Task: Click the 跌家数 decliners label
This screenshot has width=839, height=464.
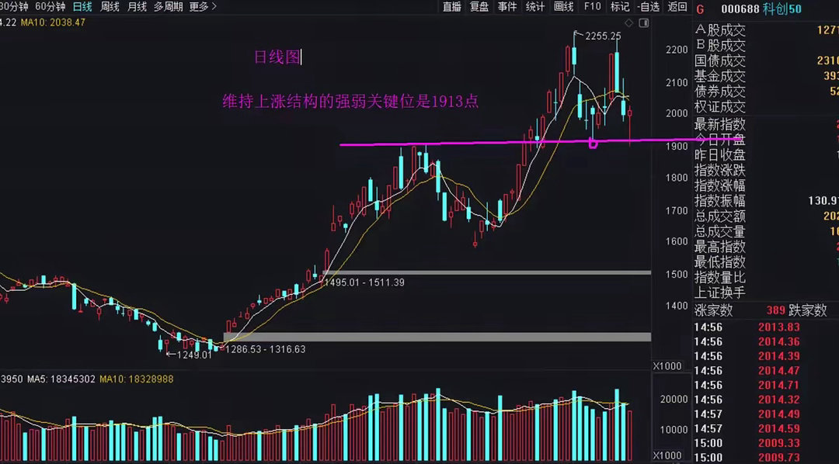Action: [807, 310]
